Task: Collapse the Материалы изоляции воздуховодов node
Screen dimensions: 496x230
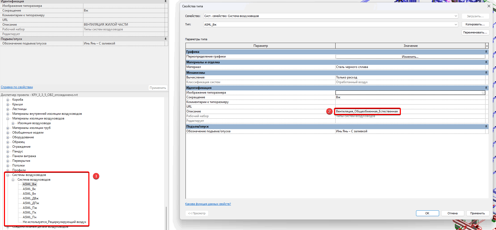Action: [x=8, y=119]
